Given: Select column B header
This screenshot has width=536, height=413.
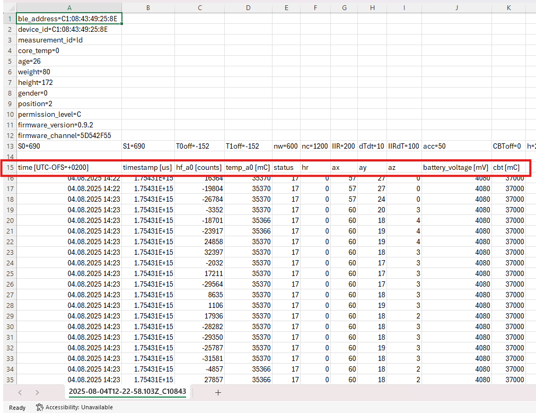Looking at the screenshot, I should pos(148,7).
